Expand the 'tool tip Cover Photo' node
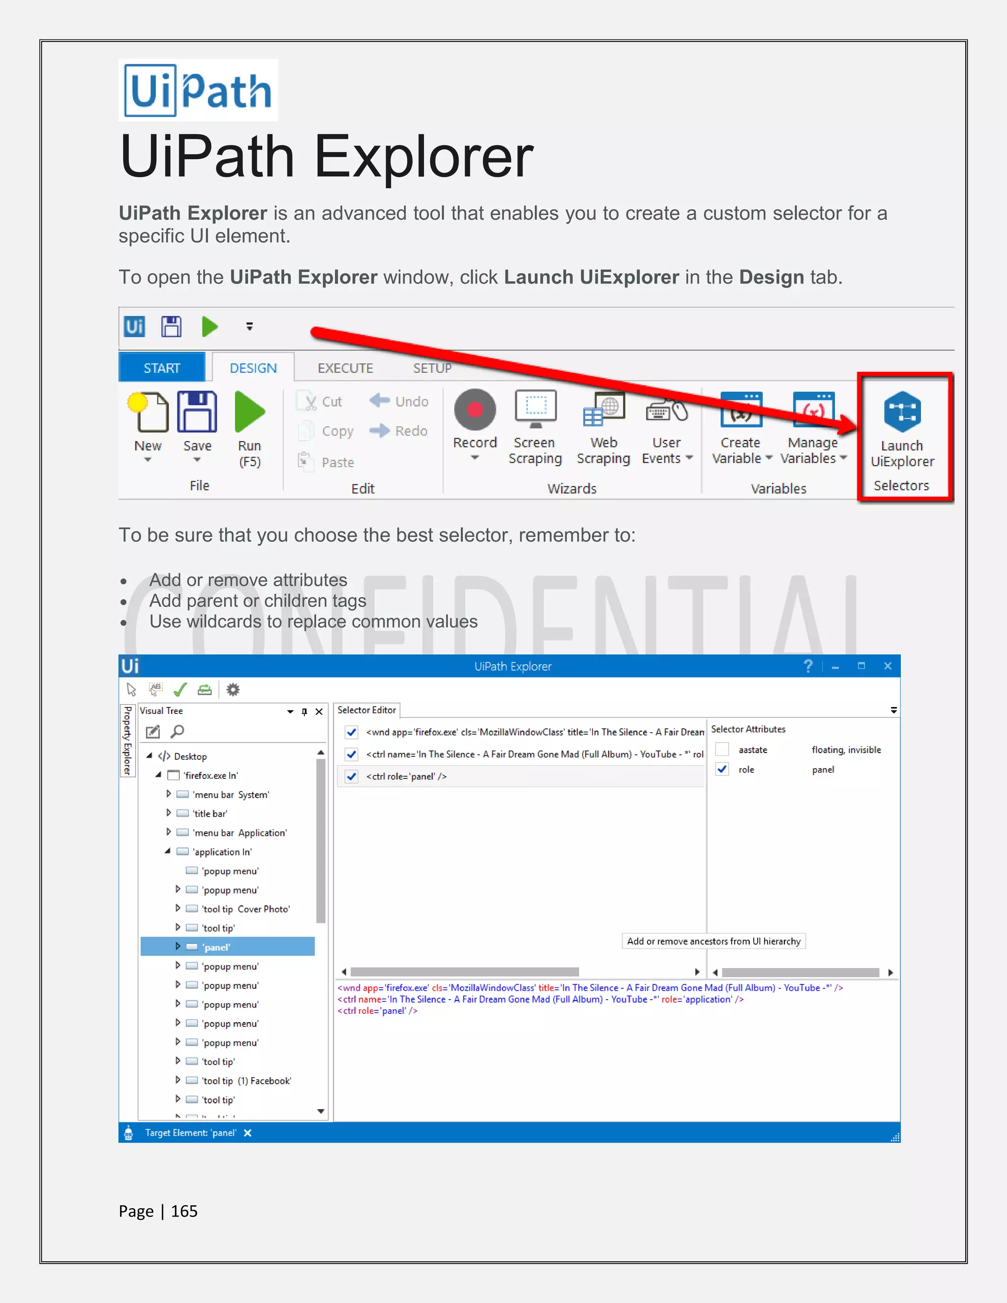The height and width of the screenshot is (1303, 1007). (x=177, y=908)
